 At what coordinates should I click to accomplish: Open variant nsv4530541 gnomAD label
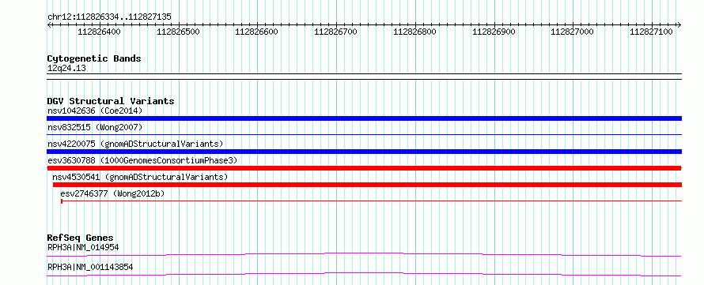pyautogui.click(x=140, y=177)
